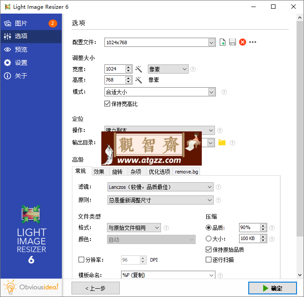Screen dimensions: 304x297
Task: Open the 滤镜 Lanczos dropdown
Action: [x=161, y=187]
